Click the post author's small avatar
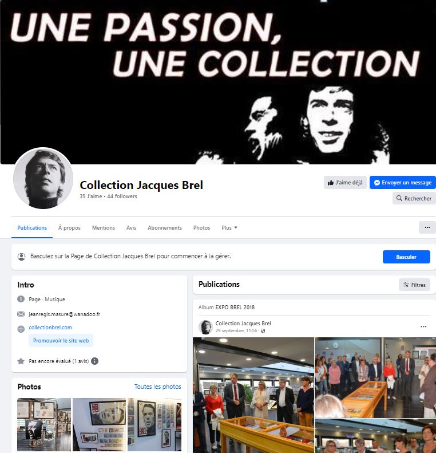Viewport: 436px width, 453px height. (205, 327)
